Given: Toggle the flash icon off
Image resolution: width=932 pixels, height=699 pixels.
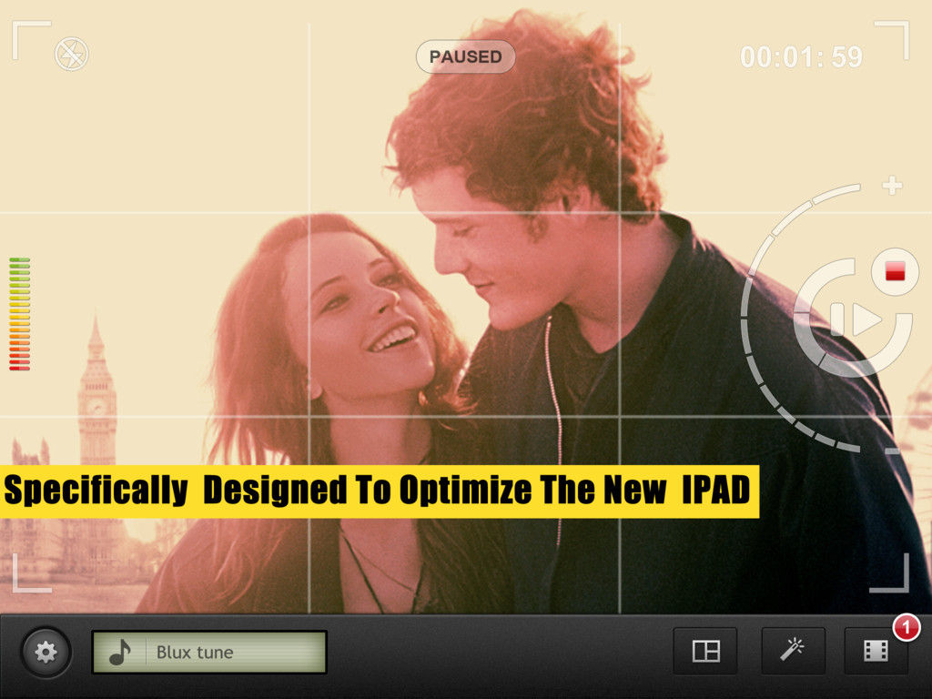Looking at the screenshot, I should (x=71, y=54).
